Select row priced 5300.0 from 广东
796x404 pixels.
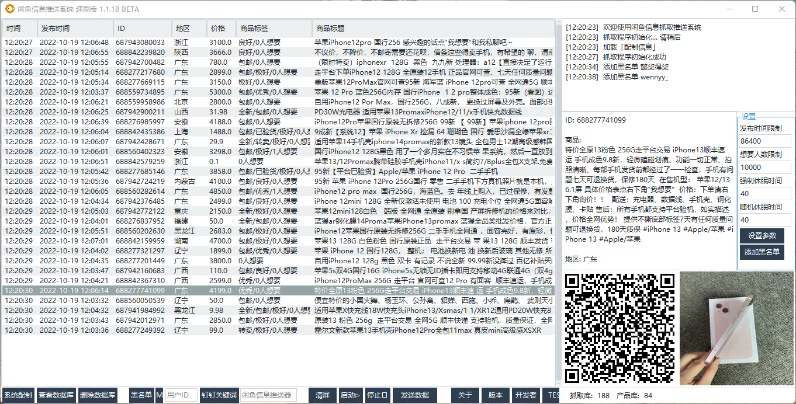point(278,92)
